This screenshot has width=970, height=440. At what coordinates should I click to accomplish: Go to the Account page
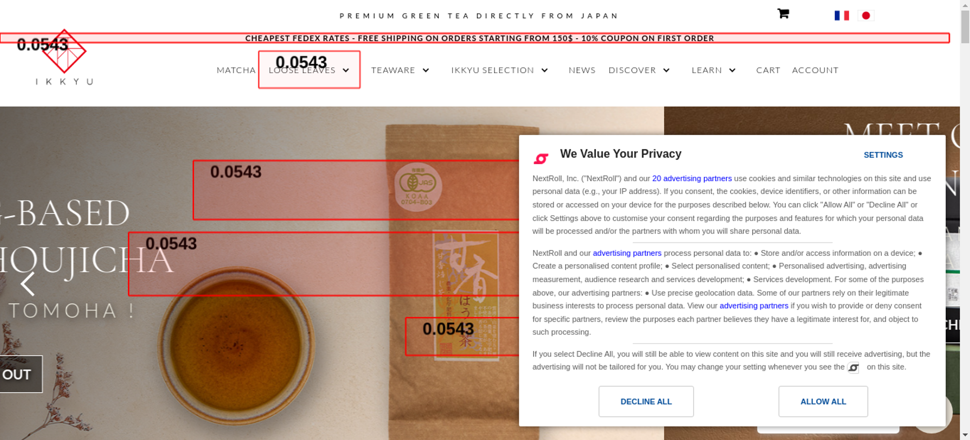(815, 70)
